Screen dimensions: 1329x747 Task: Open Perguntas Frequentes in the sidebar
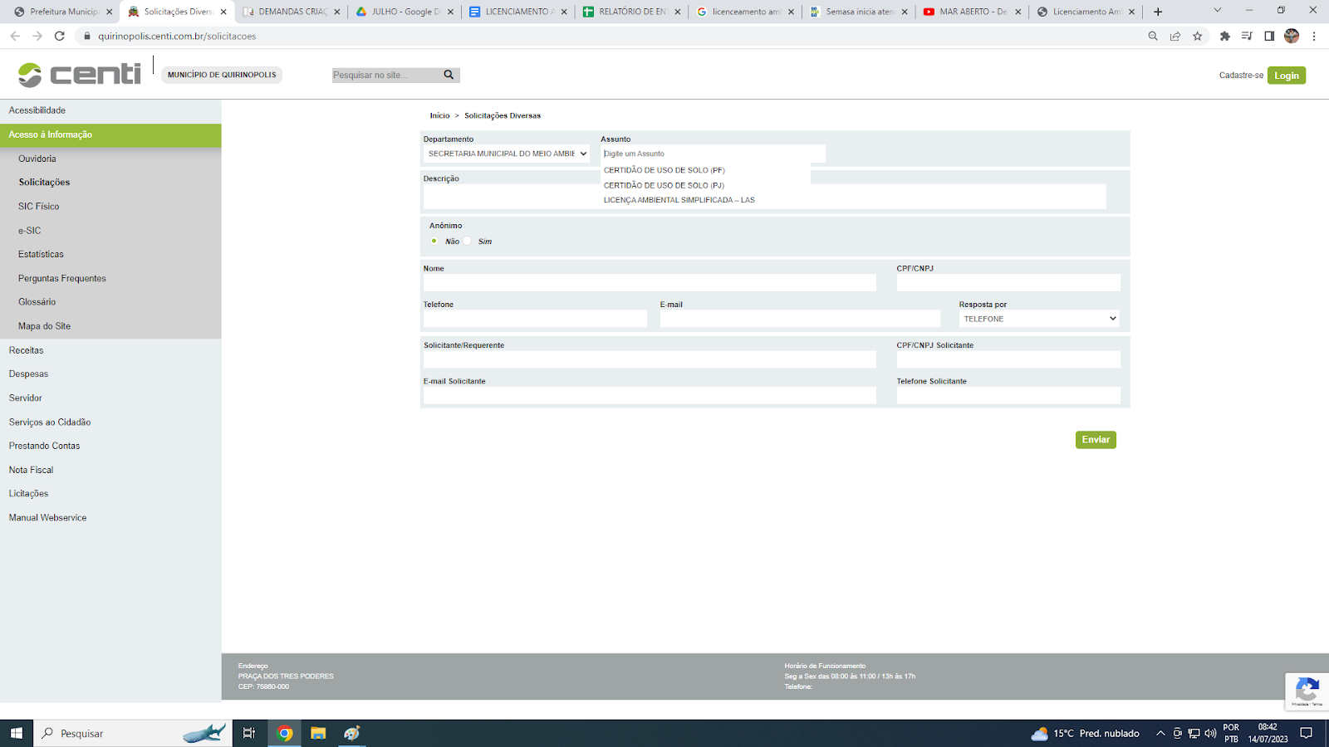click(x=62, y=278)
